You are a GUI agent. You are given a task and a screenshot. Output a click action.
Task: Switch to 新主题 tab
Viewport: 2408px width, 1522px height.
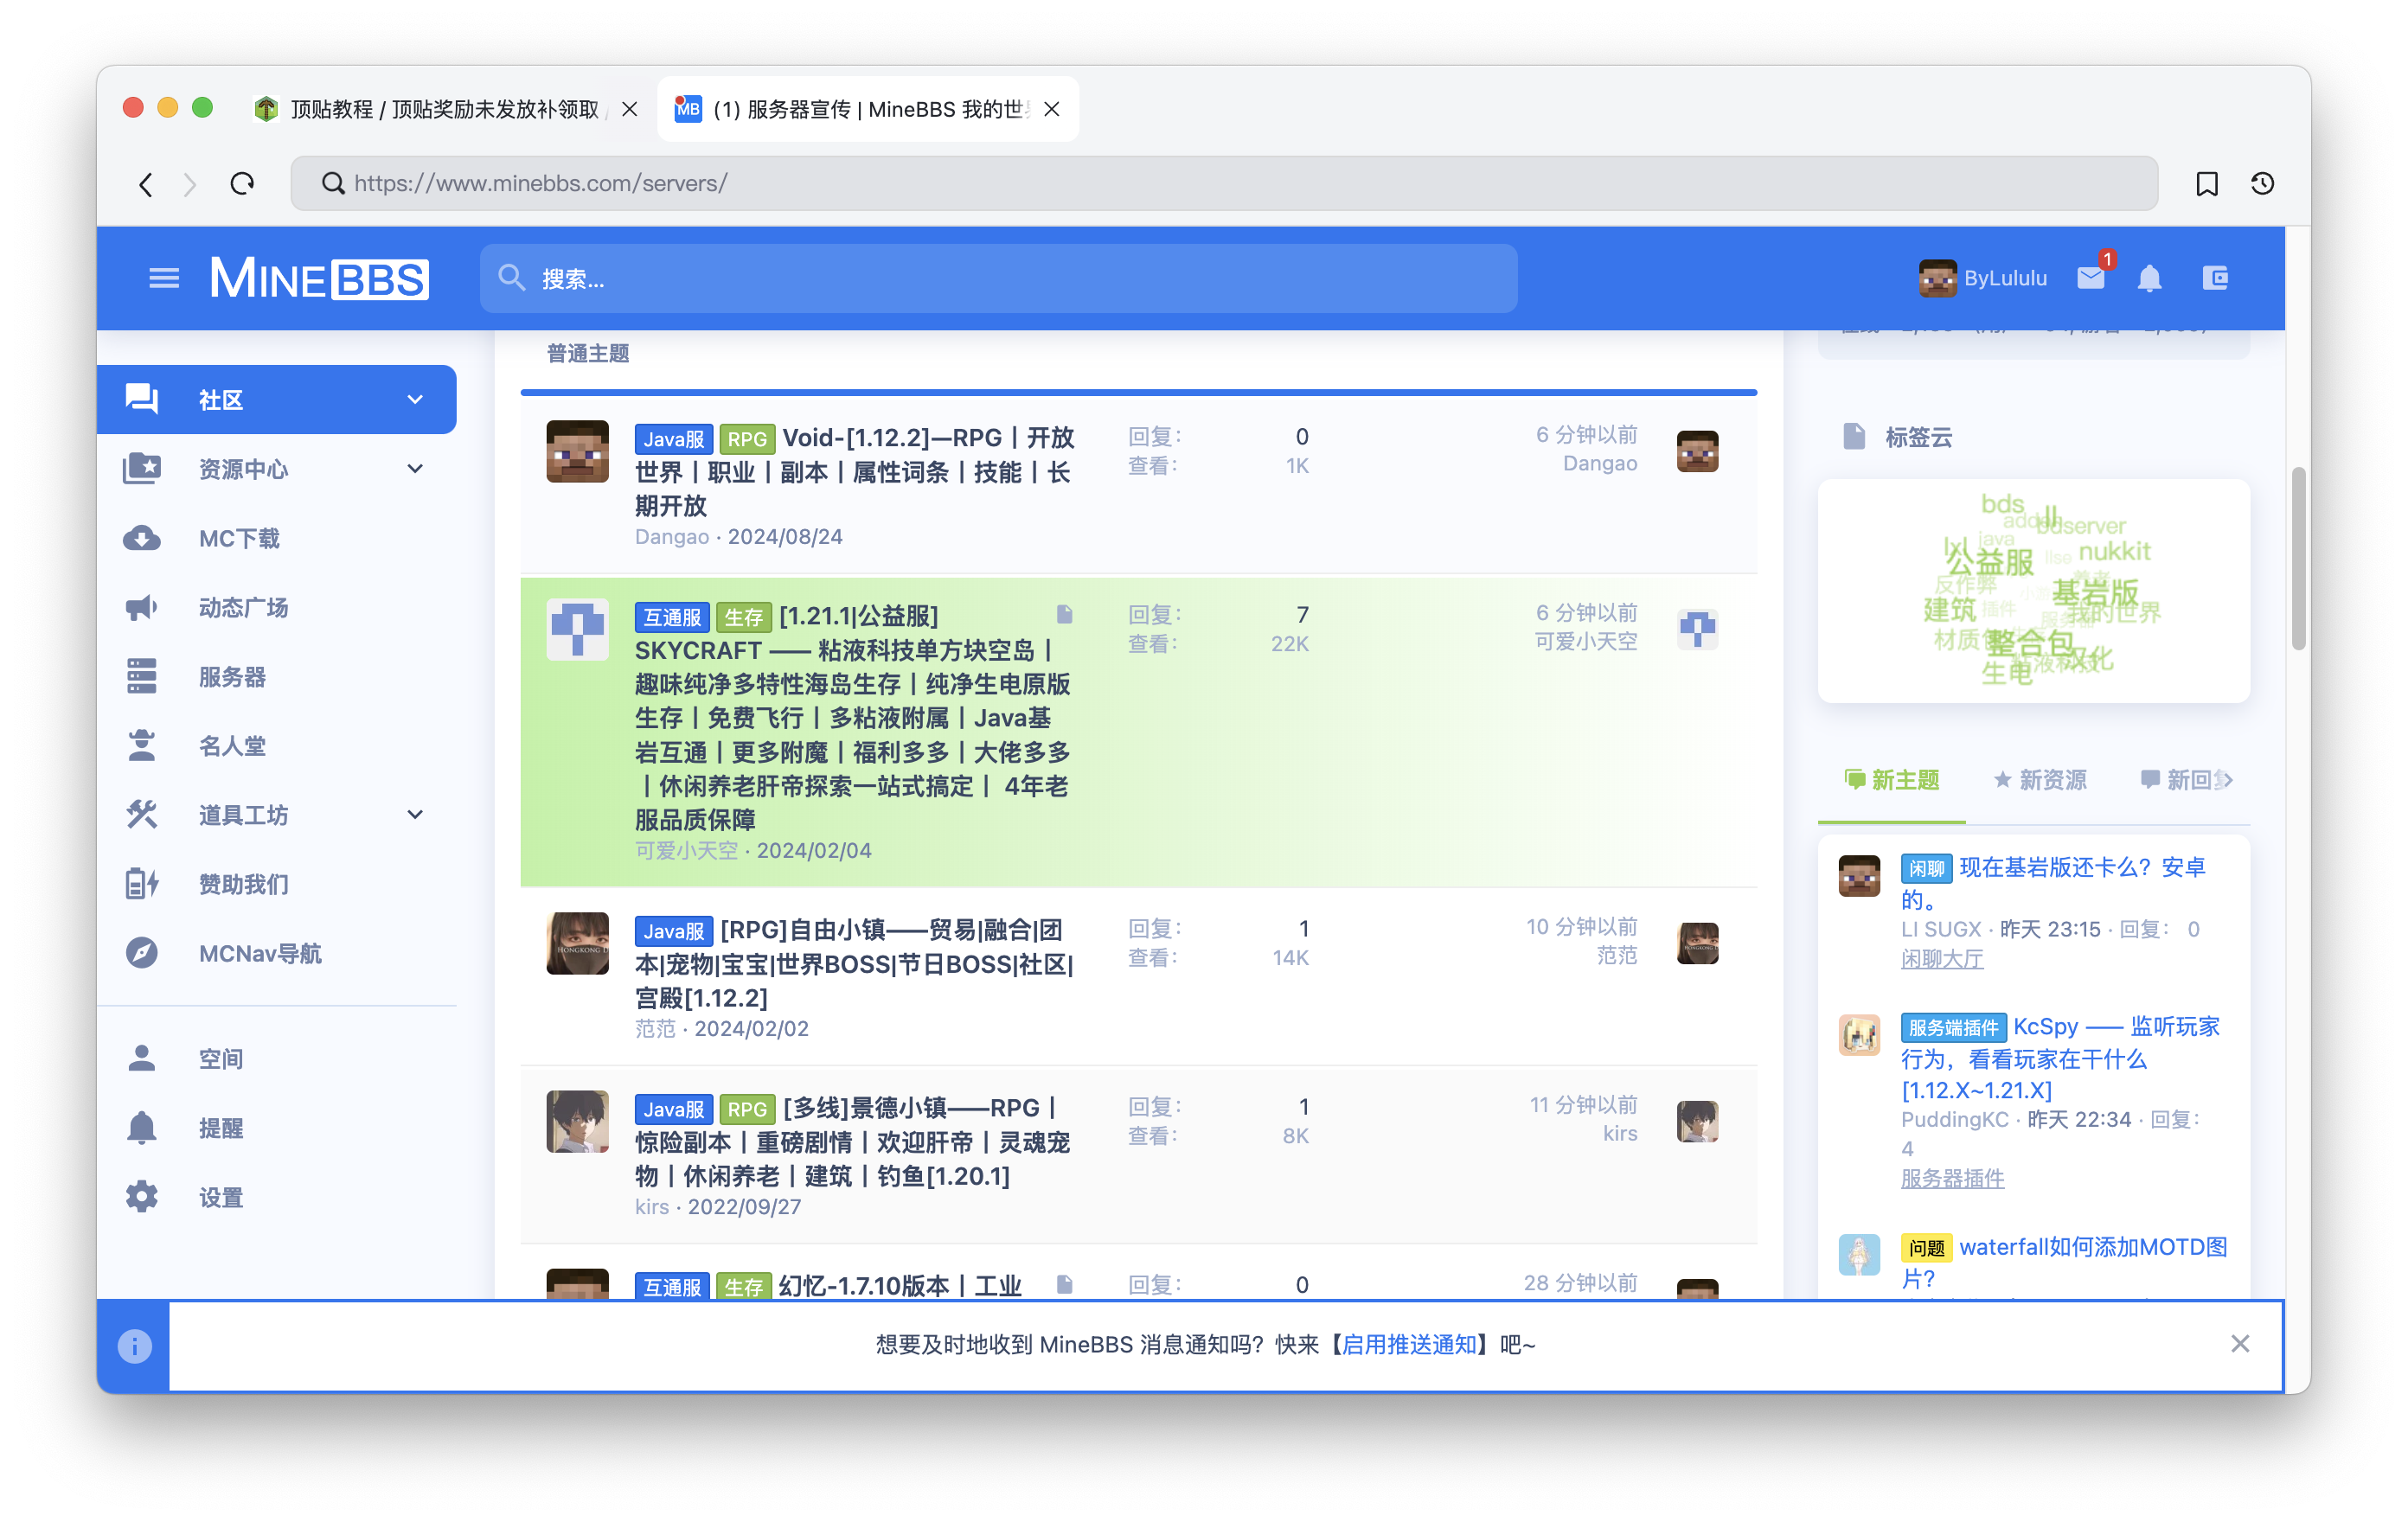tap(1892, 780)
